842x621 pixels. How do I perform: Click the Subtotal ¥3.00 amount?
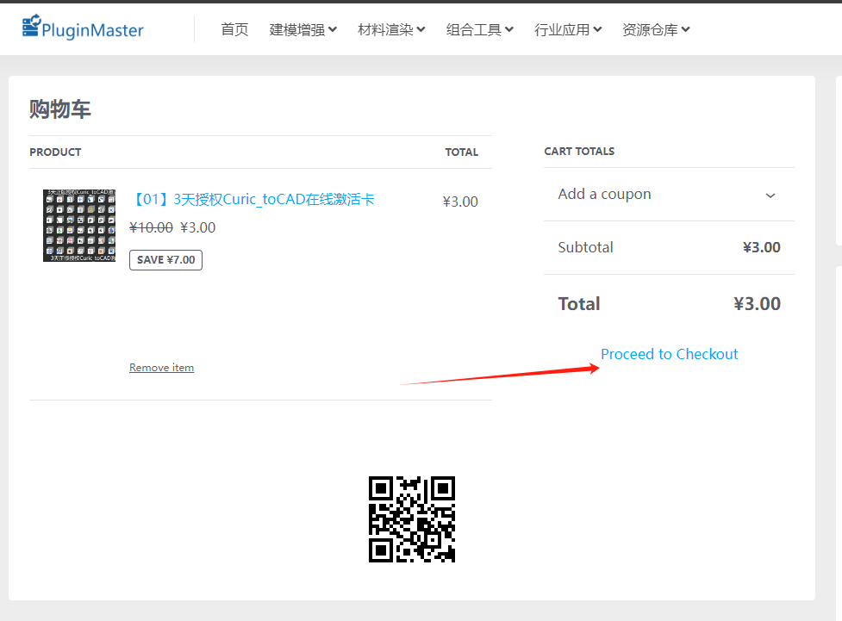(761, 247)
